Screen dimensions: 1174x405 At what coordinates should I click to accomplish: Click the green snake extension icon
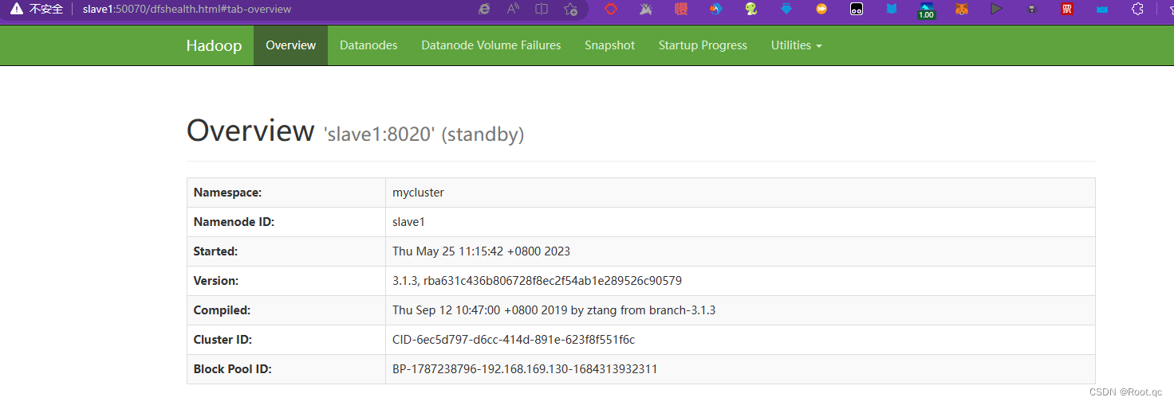coord(751,10)
